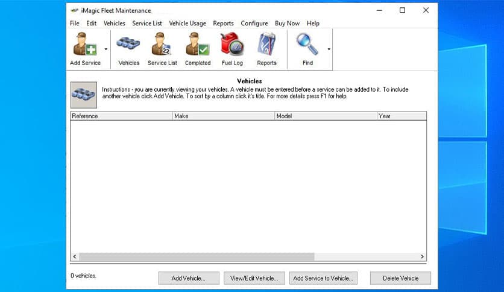Open the Buy Now menu
Viewport: 504px width, 292px height.
click(287, 24)
